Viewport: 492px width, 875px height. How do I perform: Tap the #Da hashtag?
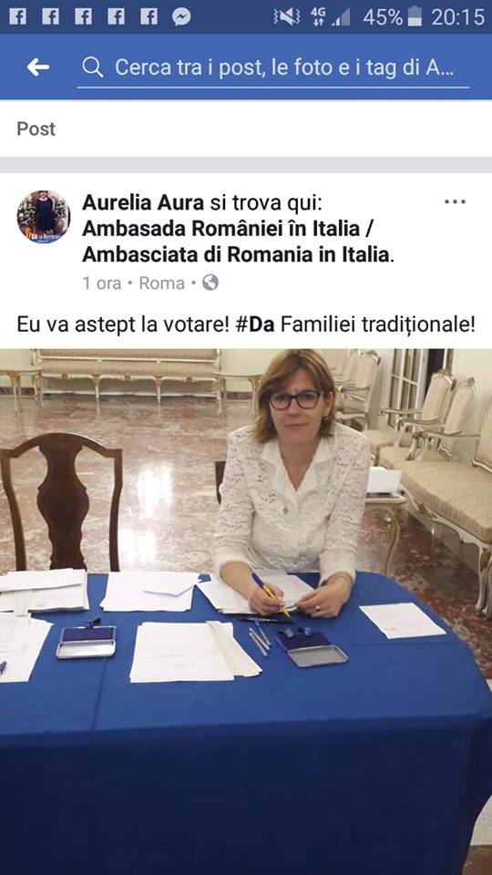tap(255, 324)
